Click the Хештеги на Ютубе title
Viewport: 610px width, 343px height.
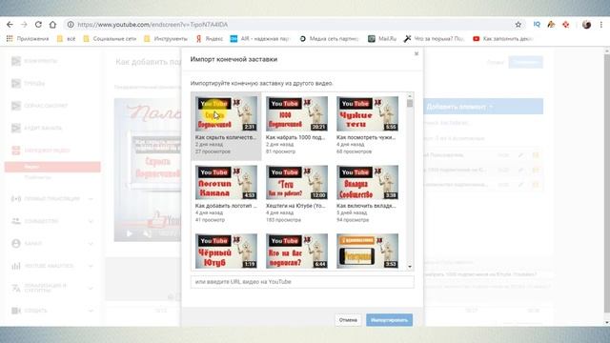[x=295, y=206]
